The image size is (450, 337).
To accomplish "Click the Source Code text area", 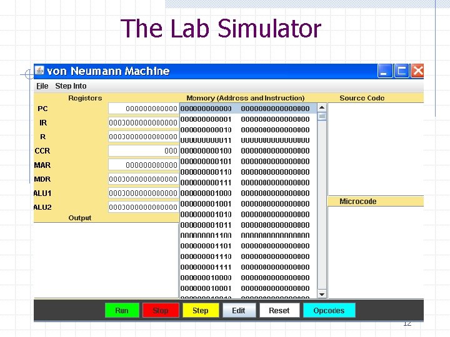I will pos(376,149).
